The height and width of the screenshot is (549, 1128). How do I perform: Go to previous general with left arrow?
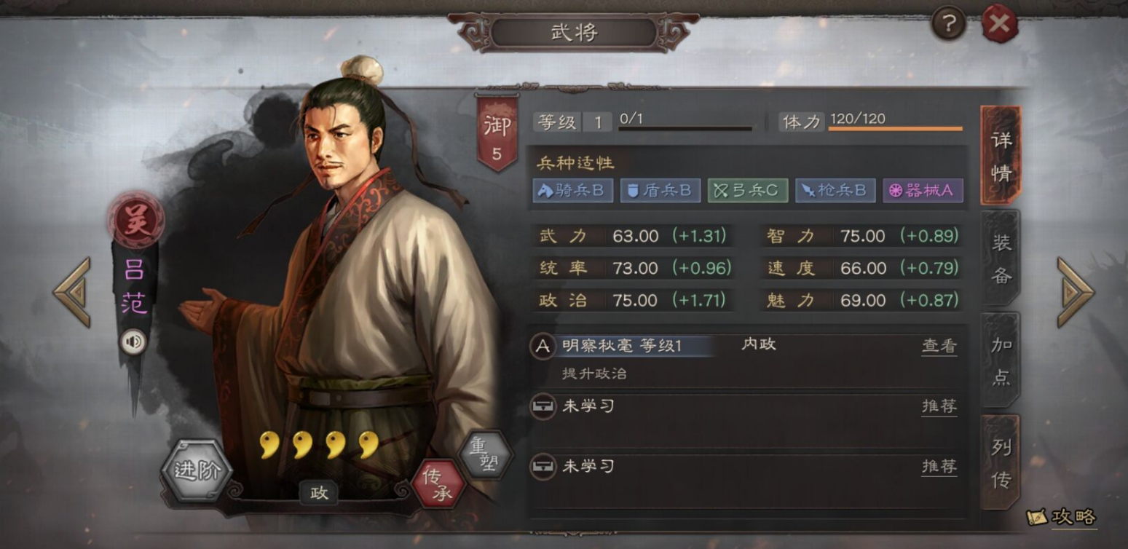[73, 292]
